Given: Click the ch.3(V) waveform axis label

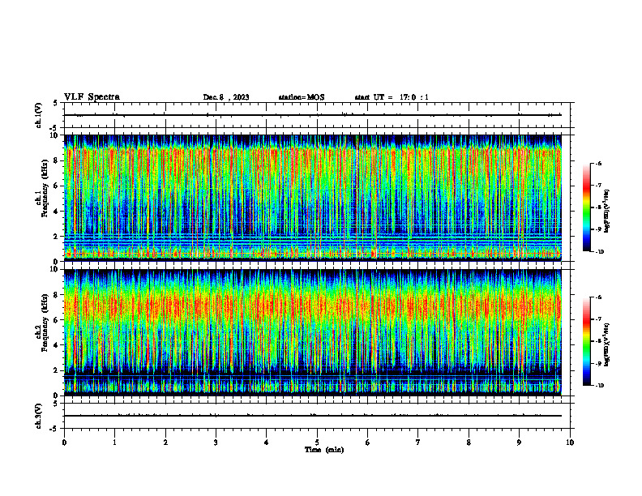Looking at the screenshot, I should pos(39,416).
